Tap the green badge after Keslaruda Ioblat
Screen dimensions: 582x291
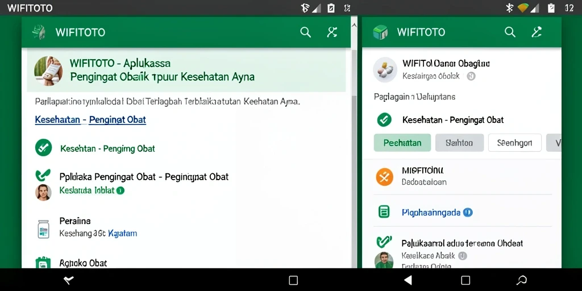tap(120, 190)
